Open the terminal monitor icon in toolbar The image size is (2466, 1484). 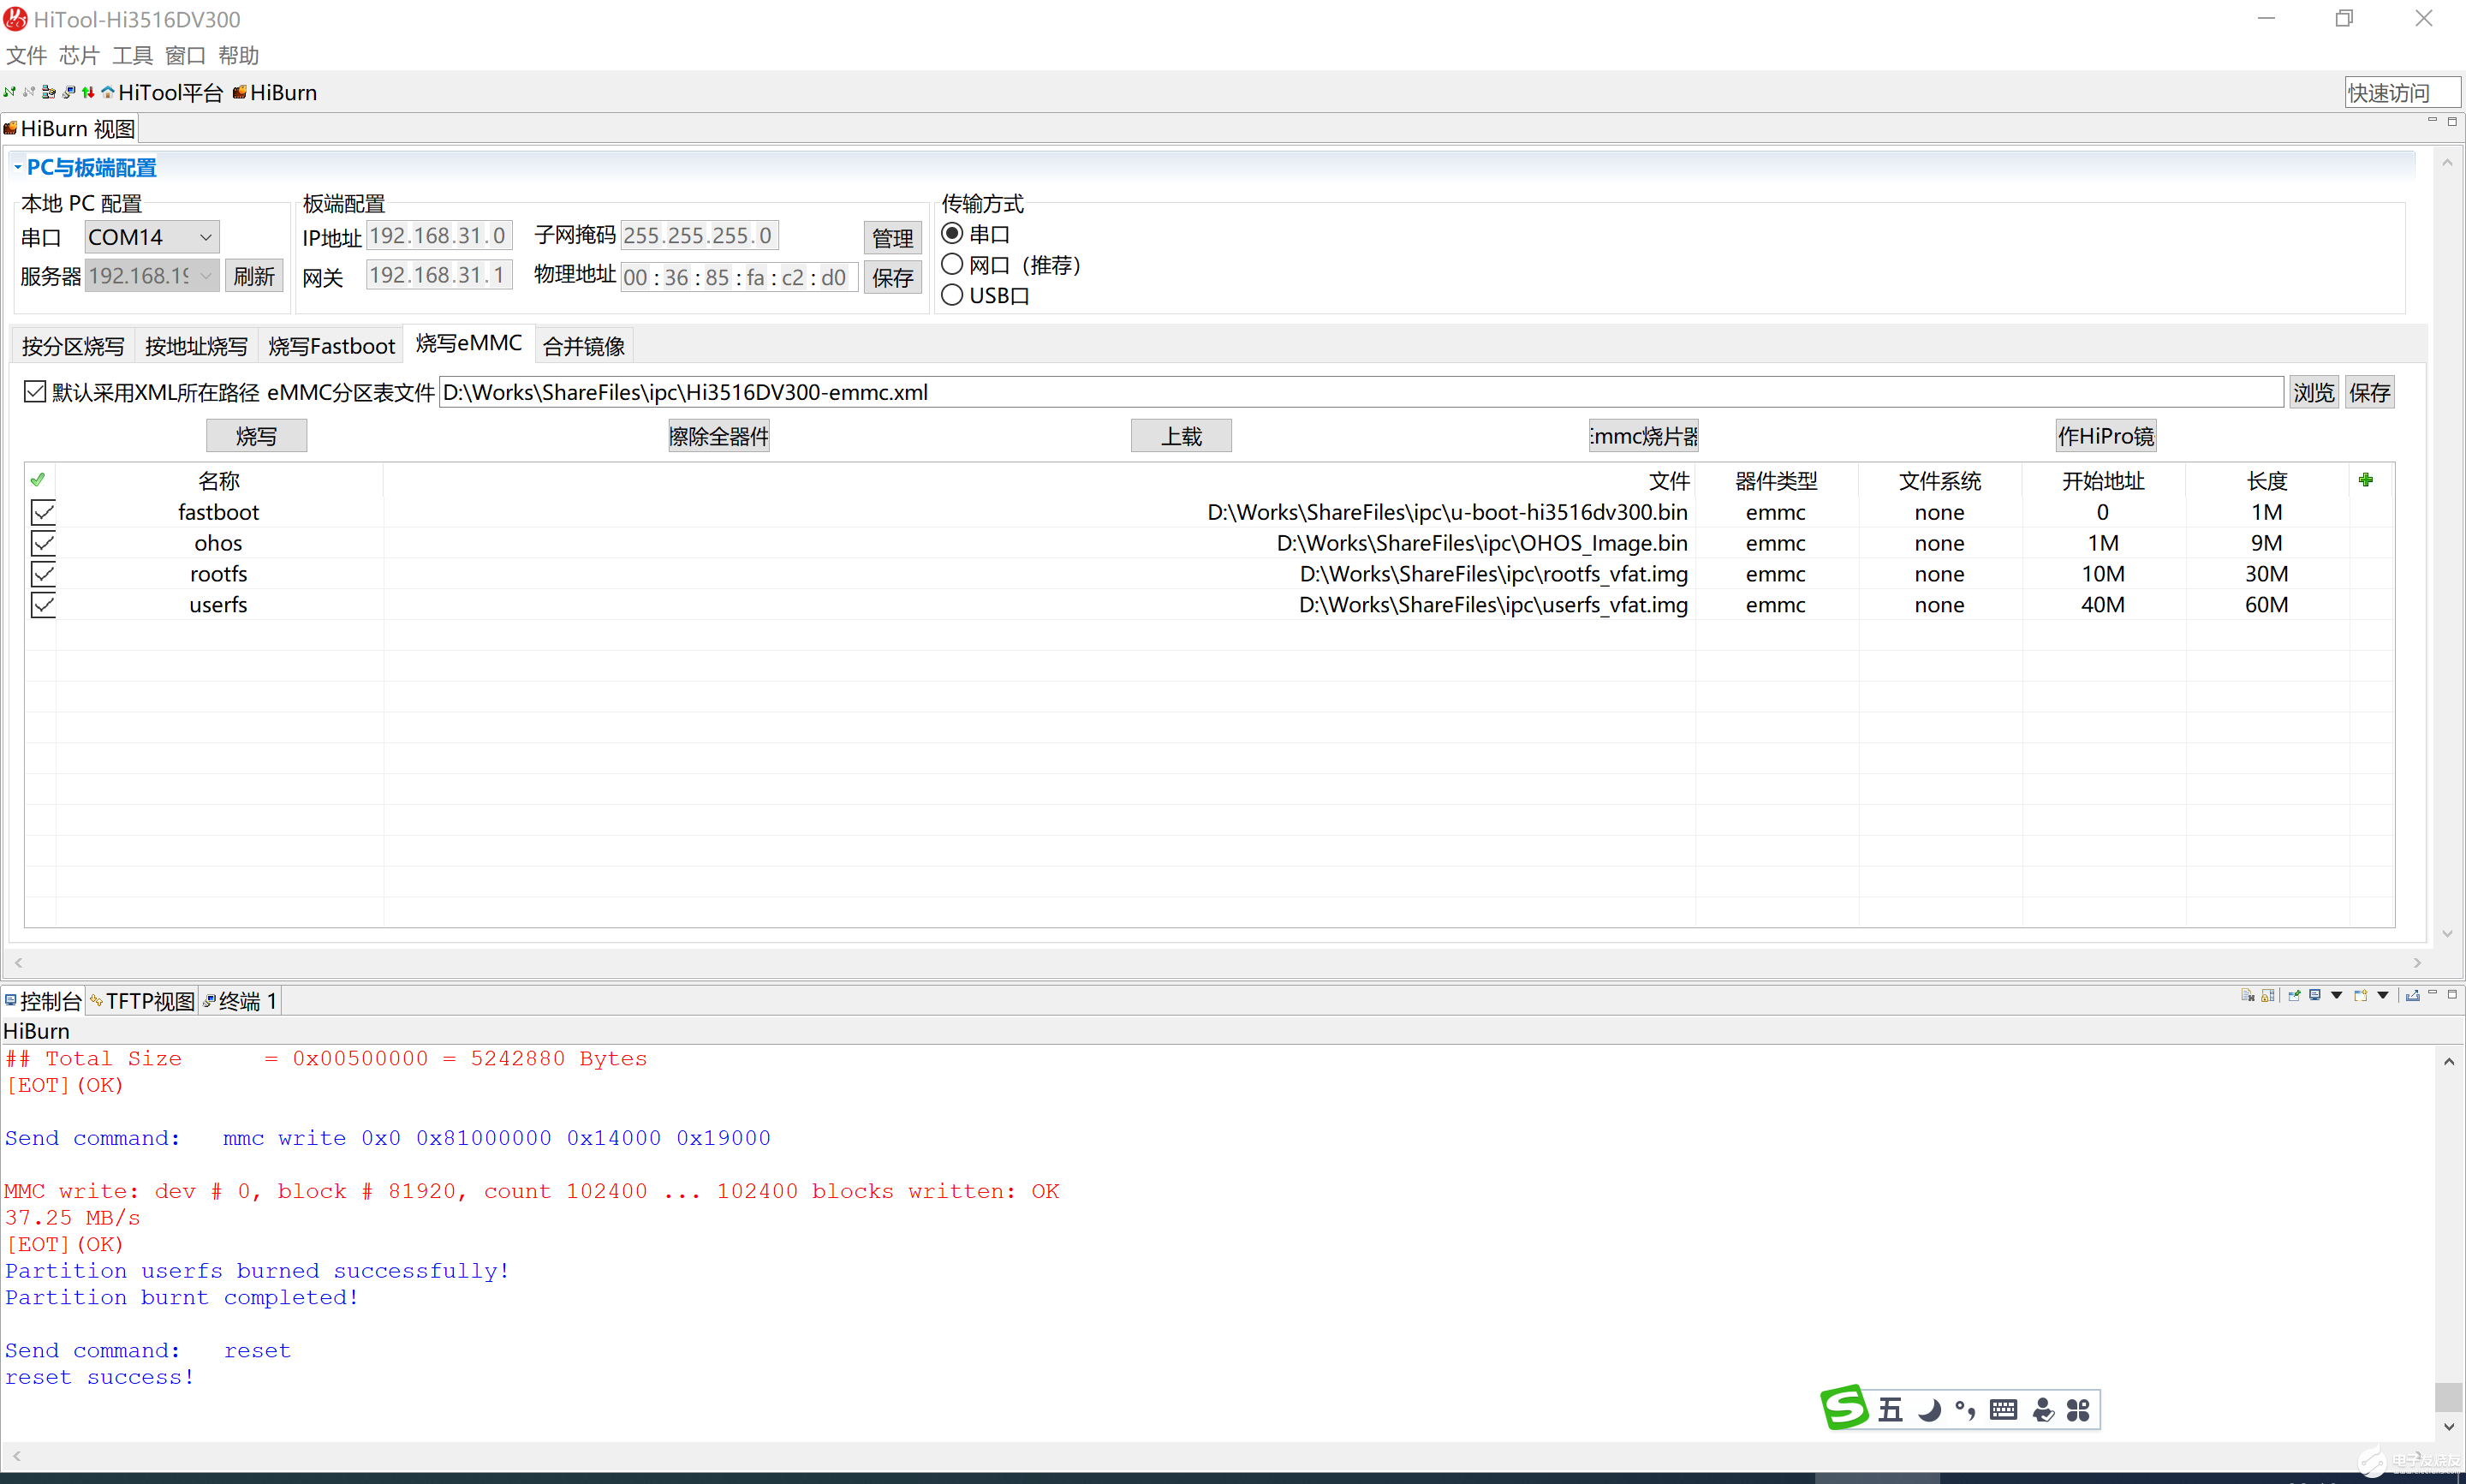69,92
